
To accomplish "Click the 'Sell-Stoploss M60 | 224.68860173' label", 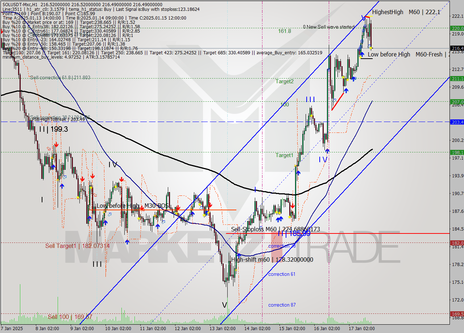I will pyautogui.click(x=275, y=229).
